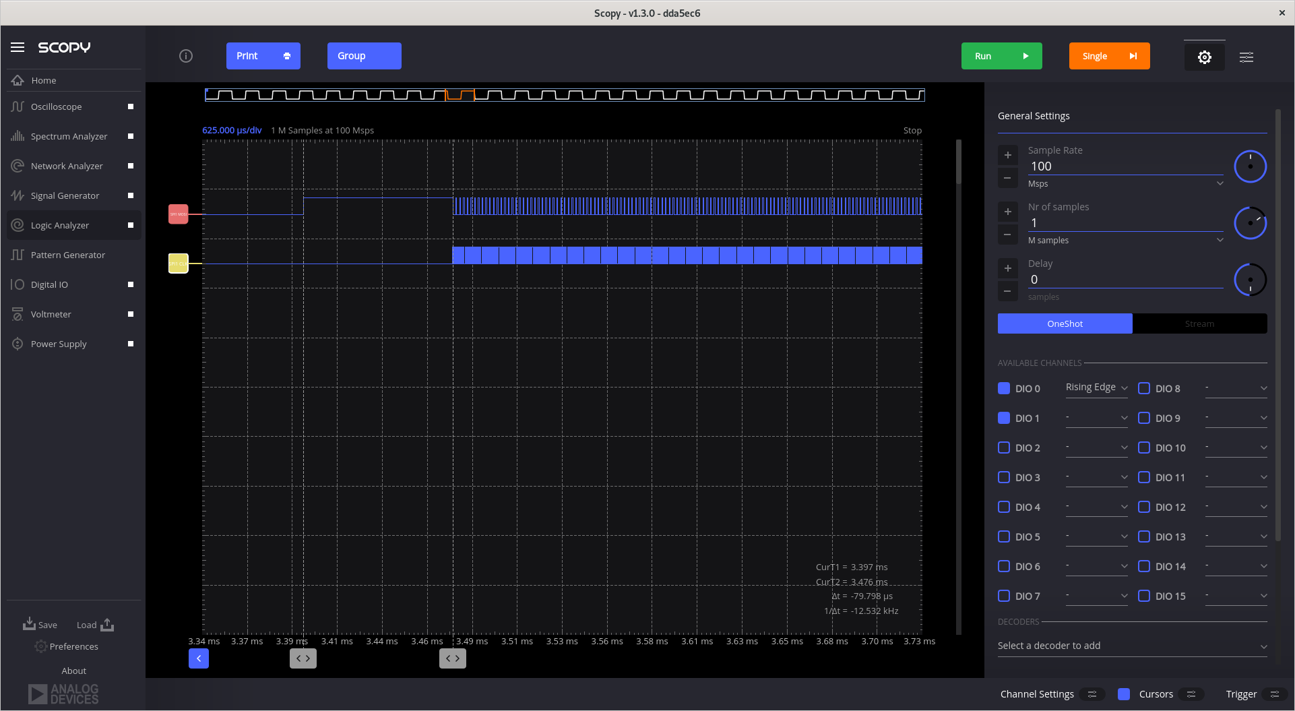1295x711 pixels.
Task: Open Trigger settings panel icon
Action: (x=1275, y=694)
